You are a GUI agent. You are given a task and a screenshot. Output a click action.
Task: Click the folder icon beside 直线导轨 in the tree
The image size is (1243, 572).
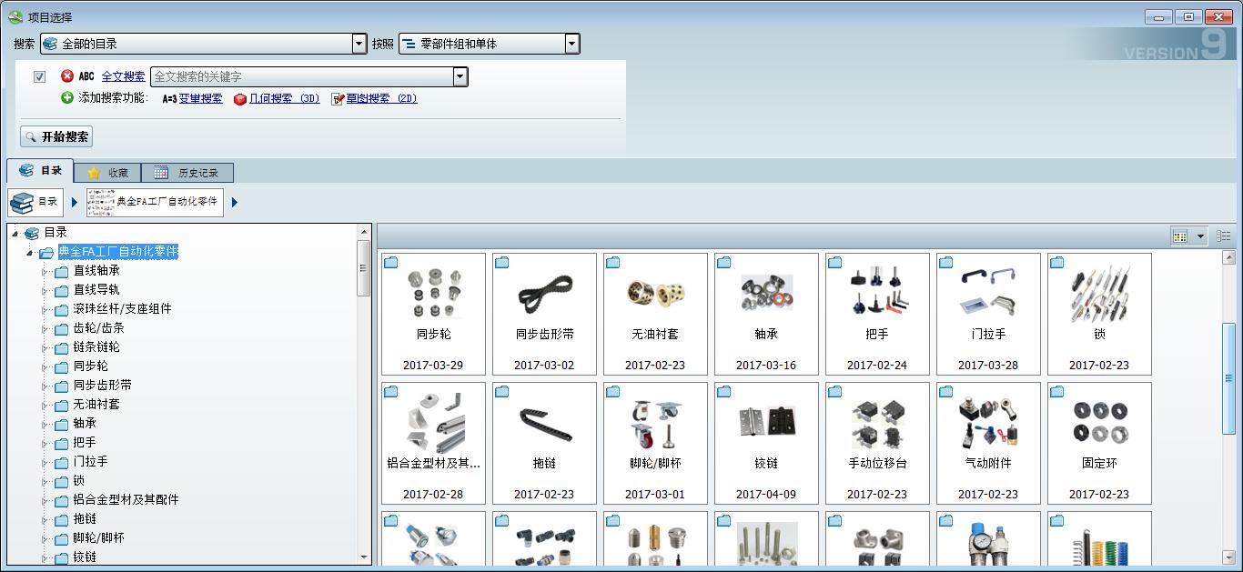pyautogui.click(x=62, y=290)
